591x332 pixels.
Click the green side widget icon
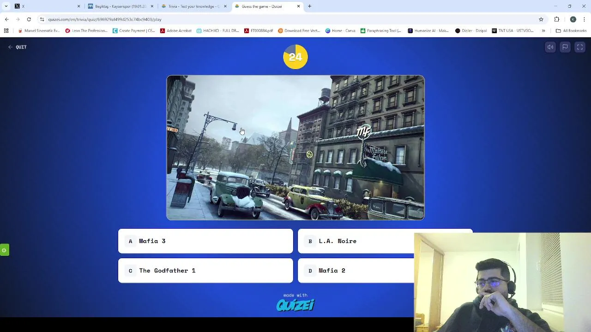4,250
